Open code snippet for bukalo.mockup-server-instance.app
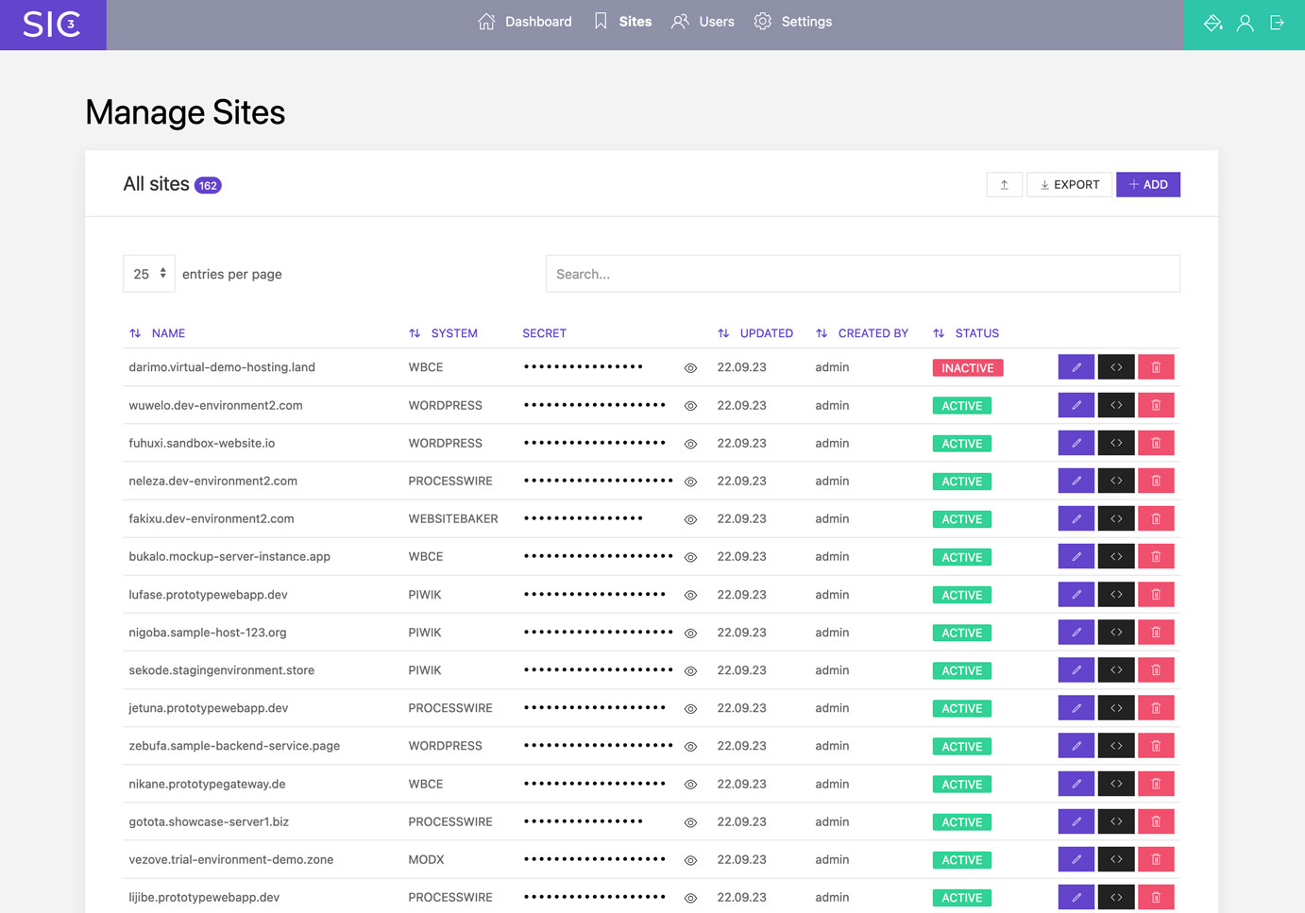The image size is (1305, 913). pyautogui.click(x=1116, y=556)
